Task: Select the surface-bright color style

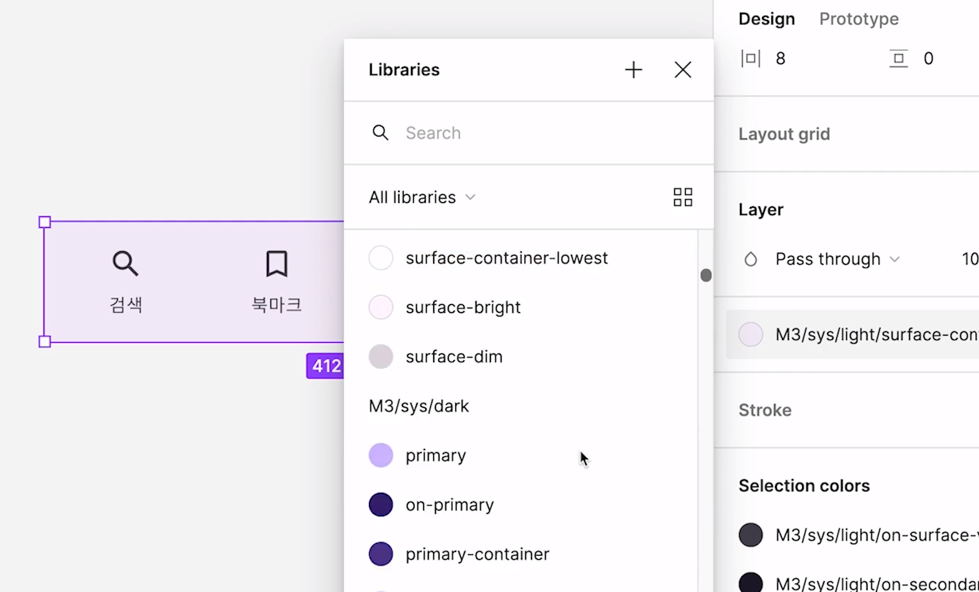Action: [521, 307]
